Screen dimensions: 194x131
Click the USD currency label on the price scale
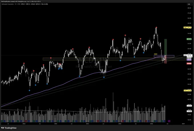click(189, 4)
